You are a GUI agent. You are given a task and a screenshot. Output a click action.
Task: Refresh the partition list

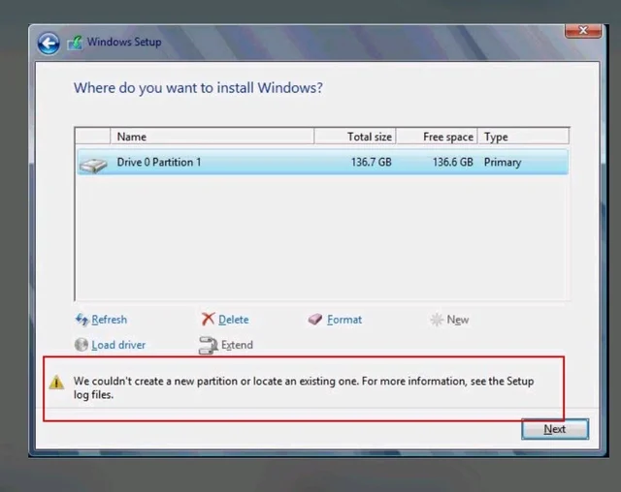pos(110,320)
